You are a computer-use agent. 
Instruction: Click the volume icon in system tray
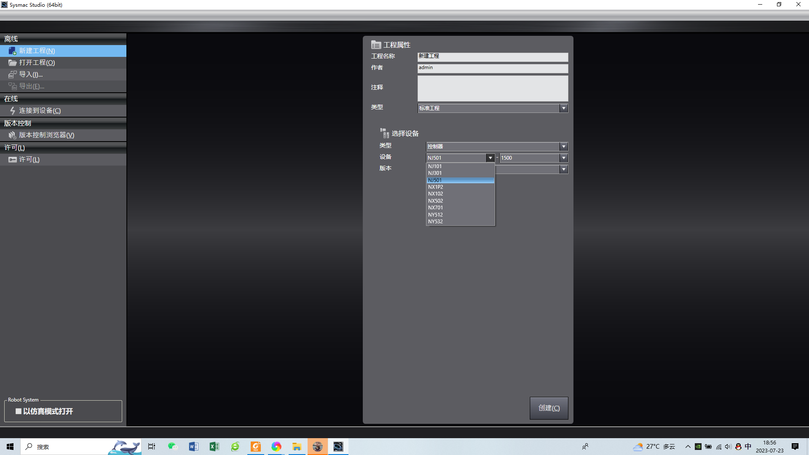coord(728,447)
